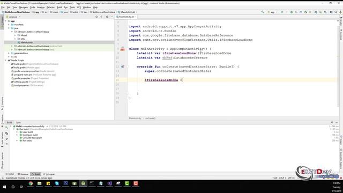The width and height of the screenshot is (343, 193).
Task: Open the Windows Start menu
Action: (4, 187)
